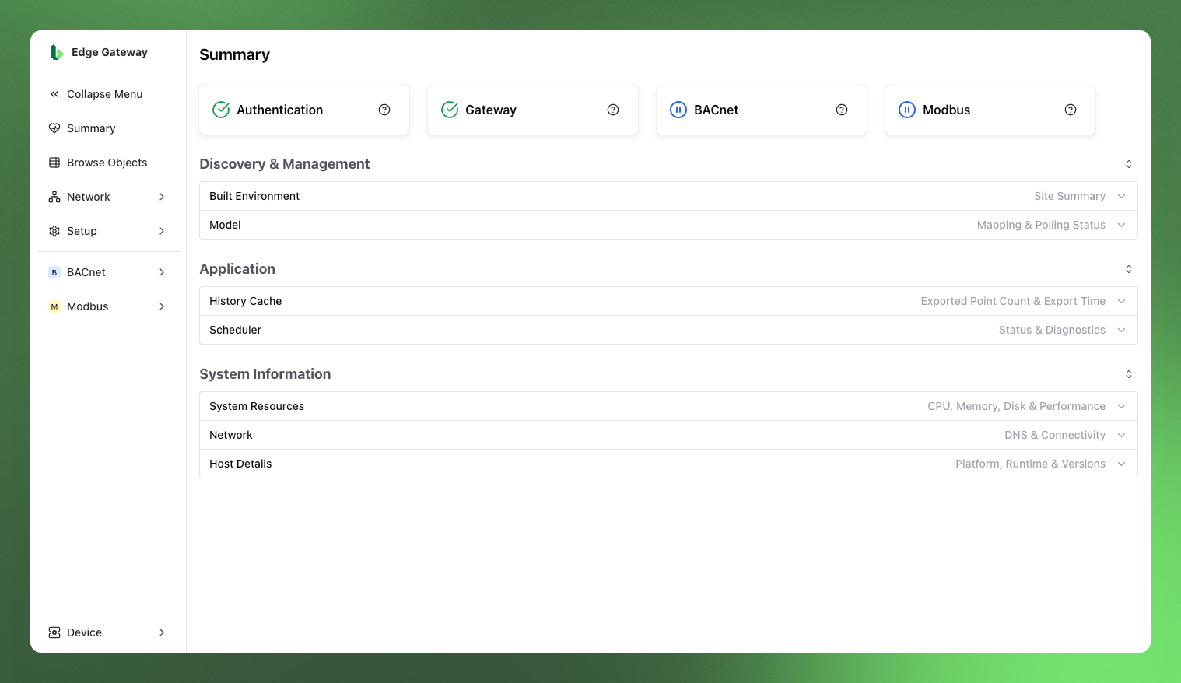Click the Collapse Menu double-chevron icon
The image size is (1181, 683).
(54, 94)
